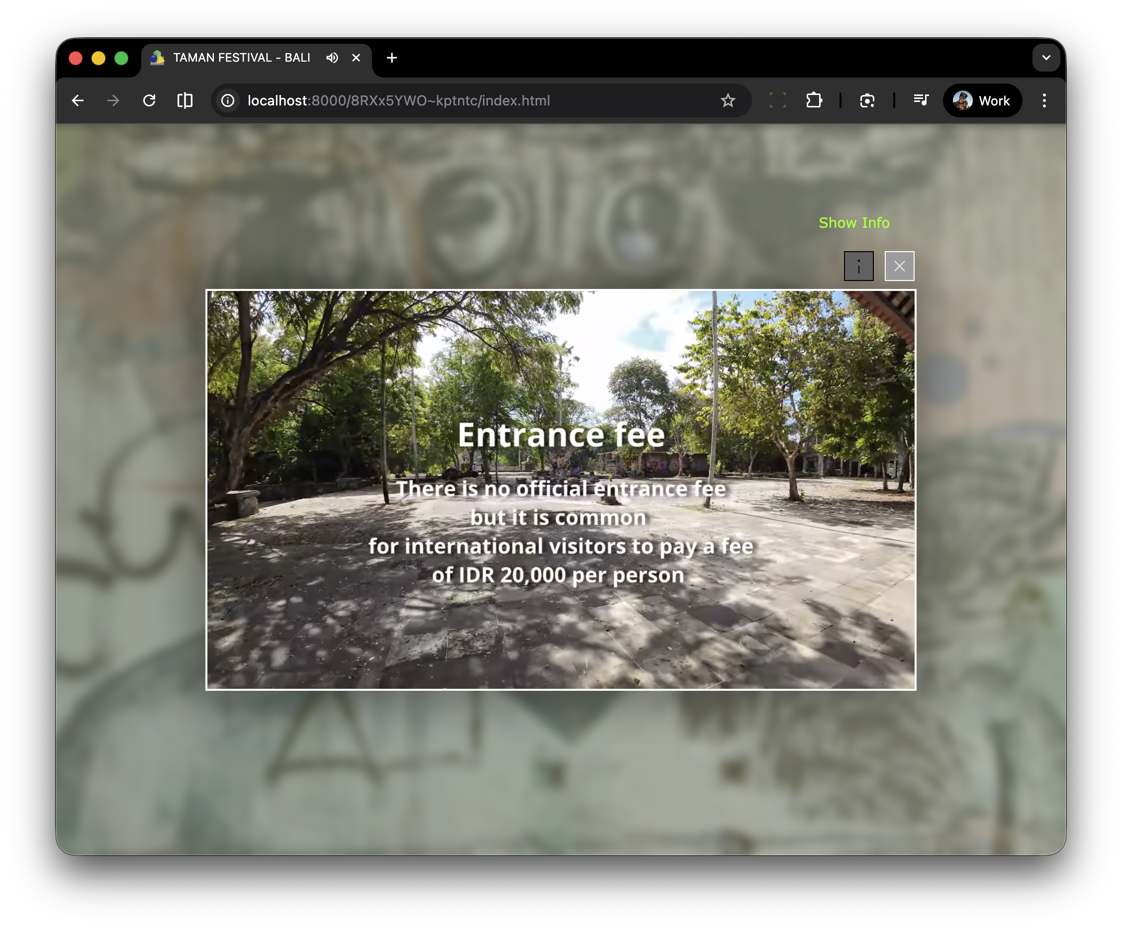Click the back navigation arrow
This screenshot has width=1122, height=929.
coord(78,100)
